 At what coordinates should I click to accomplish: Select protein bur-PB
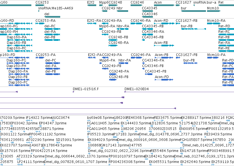[x=189, y=60]
